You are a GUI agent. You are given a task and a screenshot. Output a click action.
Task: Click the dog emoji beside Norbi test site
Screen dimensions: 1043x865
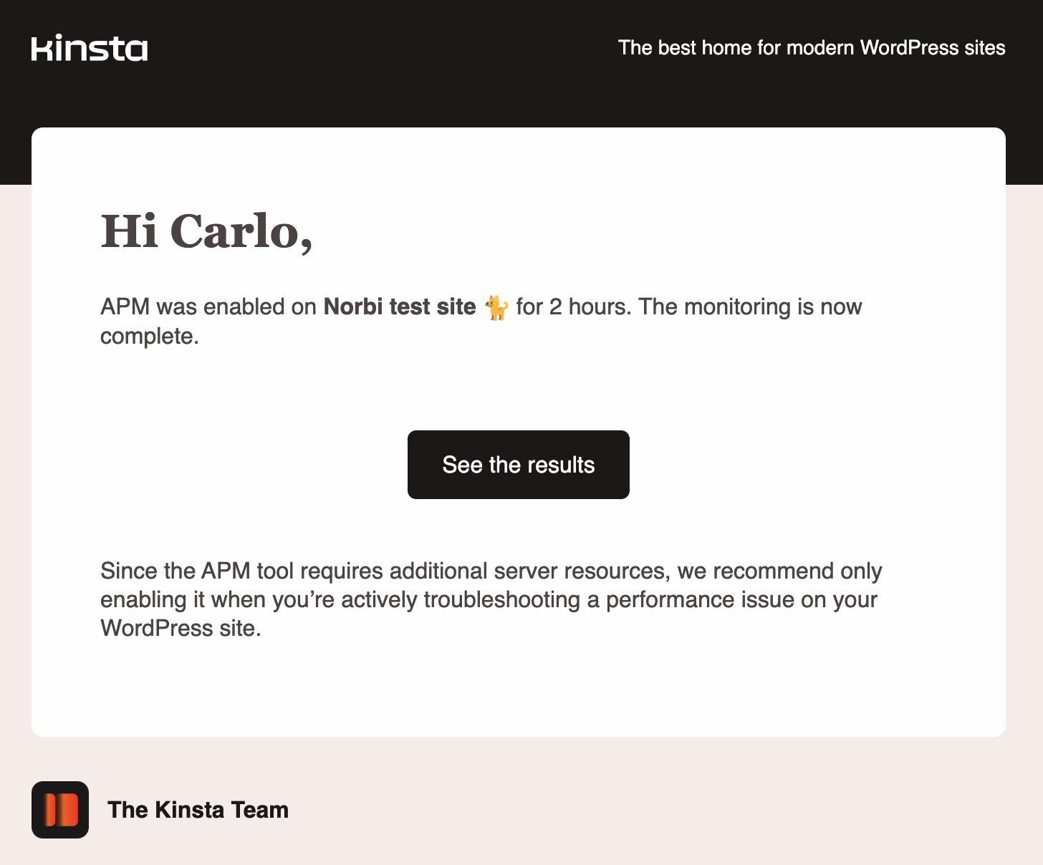click(496, 308)
